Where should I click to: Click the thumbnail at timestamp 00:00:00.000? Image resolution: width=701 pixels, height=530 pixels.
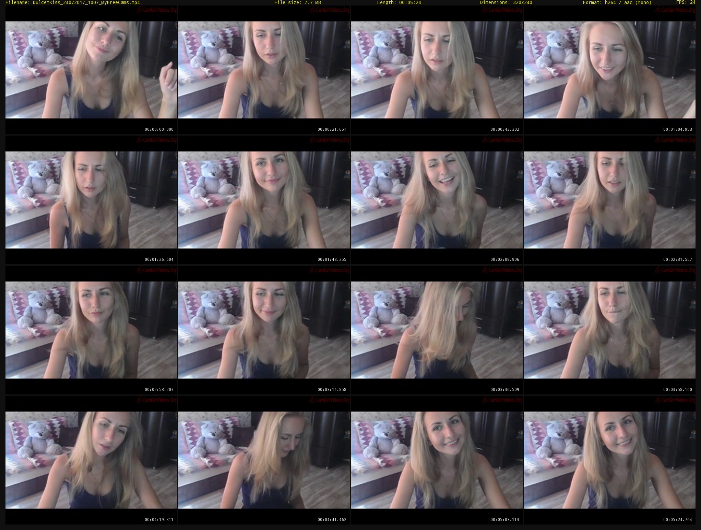(x=91, y=70)
